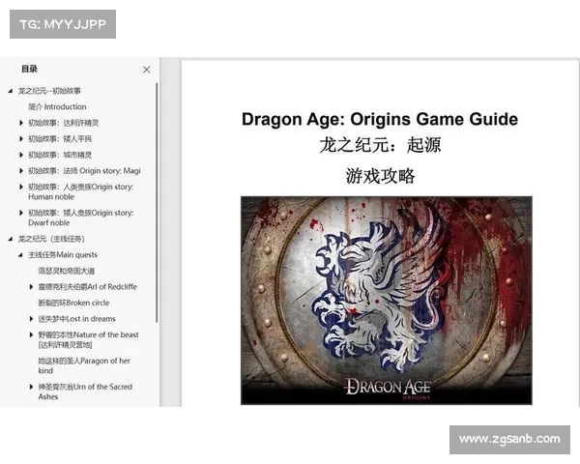Viewport: 580px width, 464px height.
Task: Click the Dragon Age: Origins Game Guide title
Action: click(380, 119)
